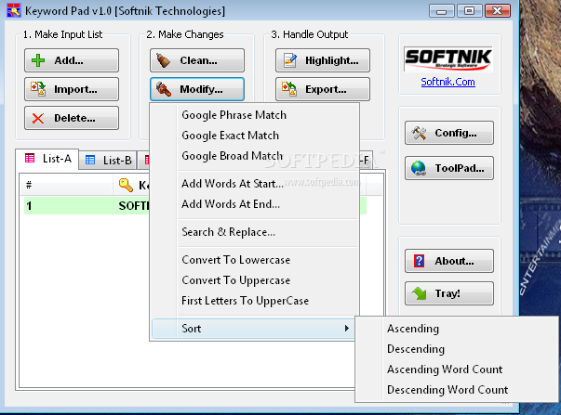This screenshot has height=415, width=561.
Task: Click the Keyword Pad title bar app icon
Action: pos(14,10)
